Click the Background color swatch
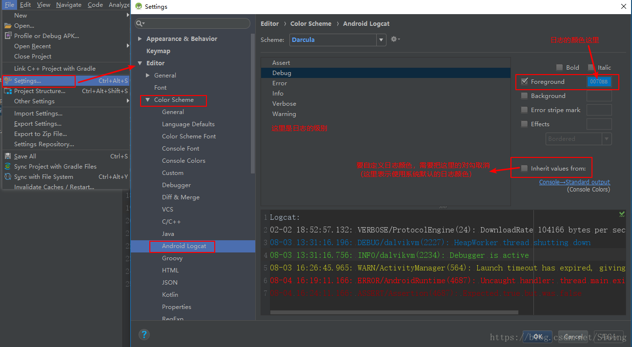 (x=599, y=96)
